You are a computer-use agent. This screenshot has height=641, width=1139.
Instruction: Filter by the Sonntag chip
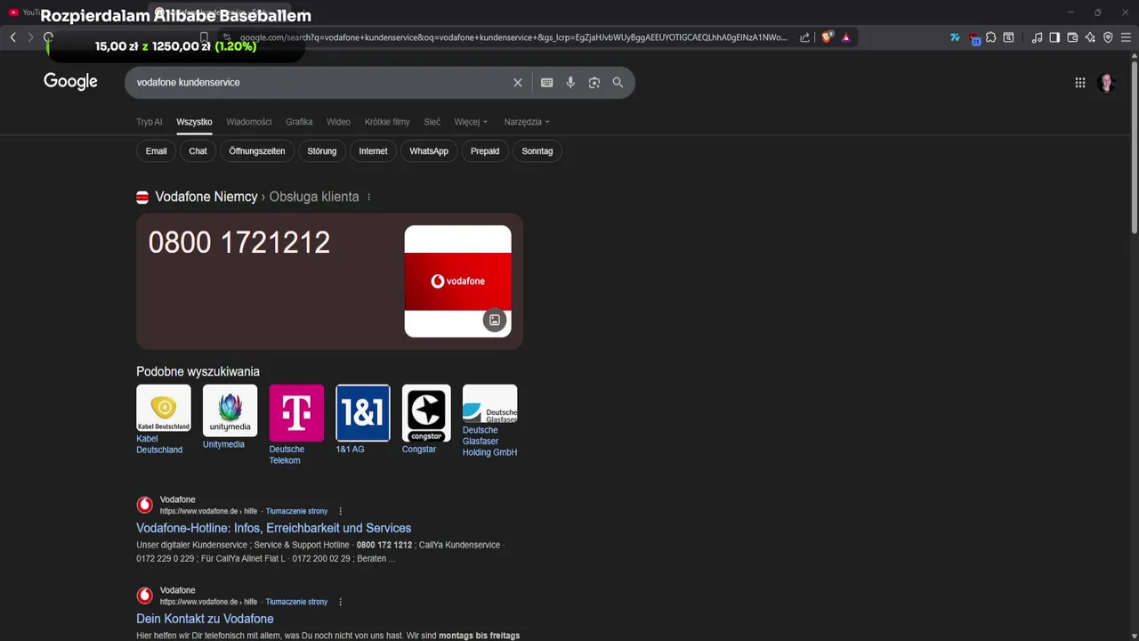tap(537, 151)
